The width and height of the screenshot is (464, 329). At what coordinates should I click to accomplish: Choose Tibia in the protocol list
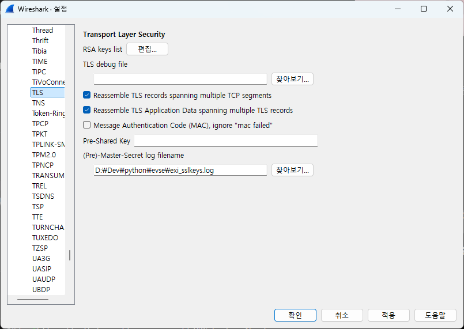(x=39, y=51)
